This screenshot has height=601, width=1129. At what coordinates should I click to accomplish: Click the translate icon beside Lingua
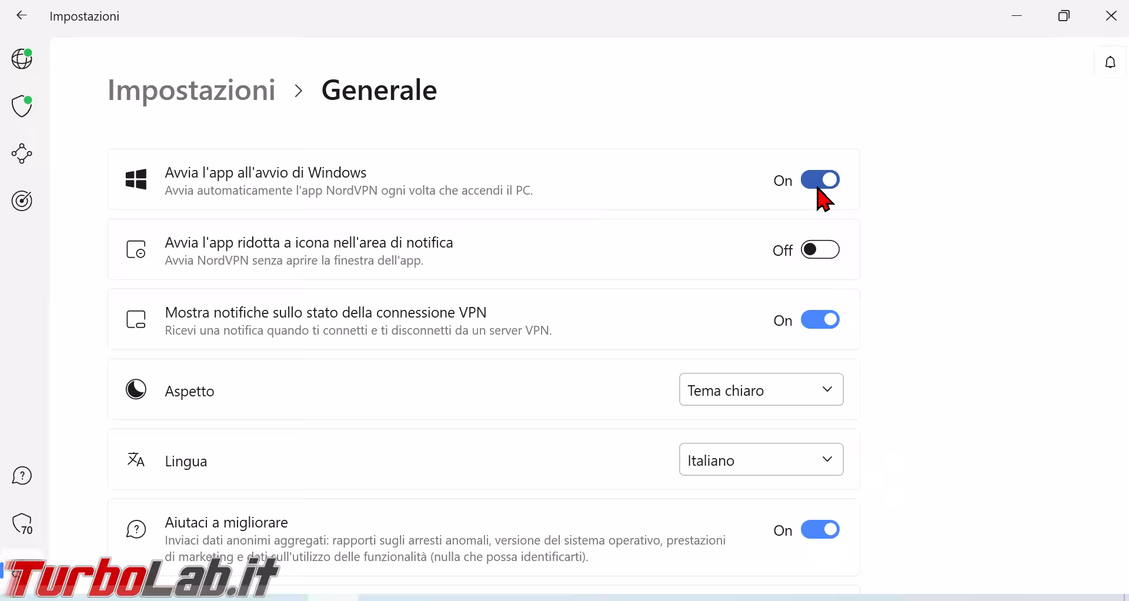(136, 459)
